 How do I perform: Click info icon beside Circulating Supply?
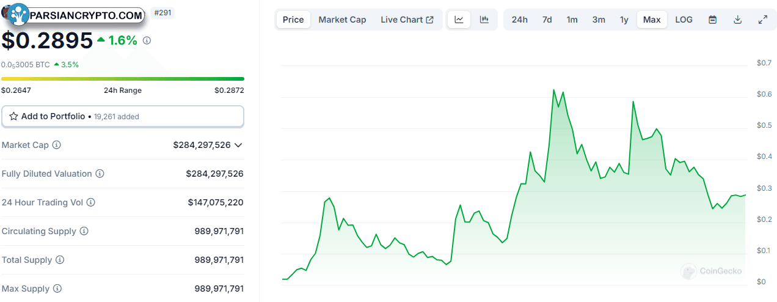[x=84, y=231]
